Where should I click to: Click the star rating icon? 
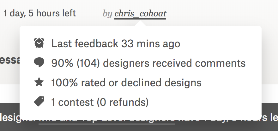pyautogui.click(x=39, y=83)
